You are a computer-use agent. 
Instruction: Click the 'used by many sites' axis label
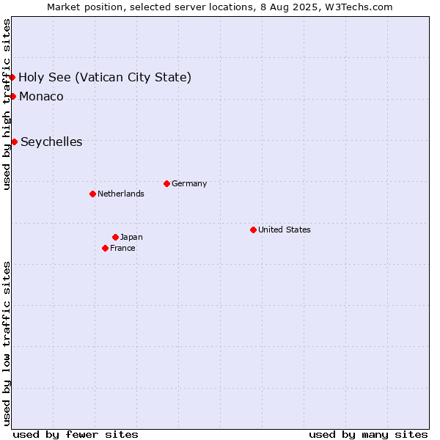click(368, 435)
